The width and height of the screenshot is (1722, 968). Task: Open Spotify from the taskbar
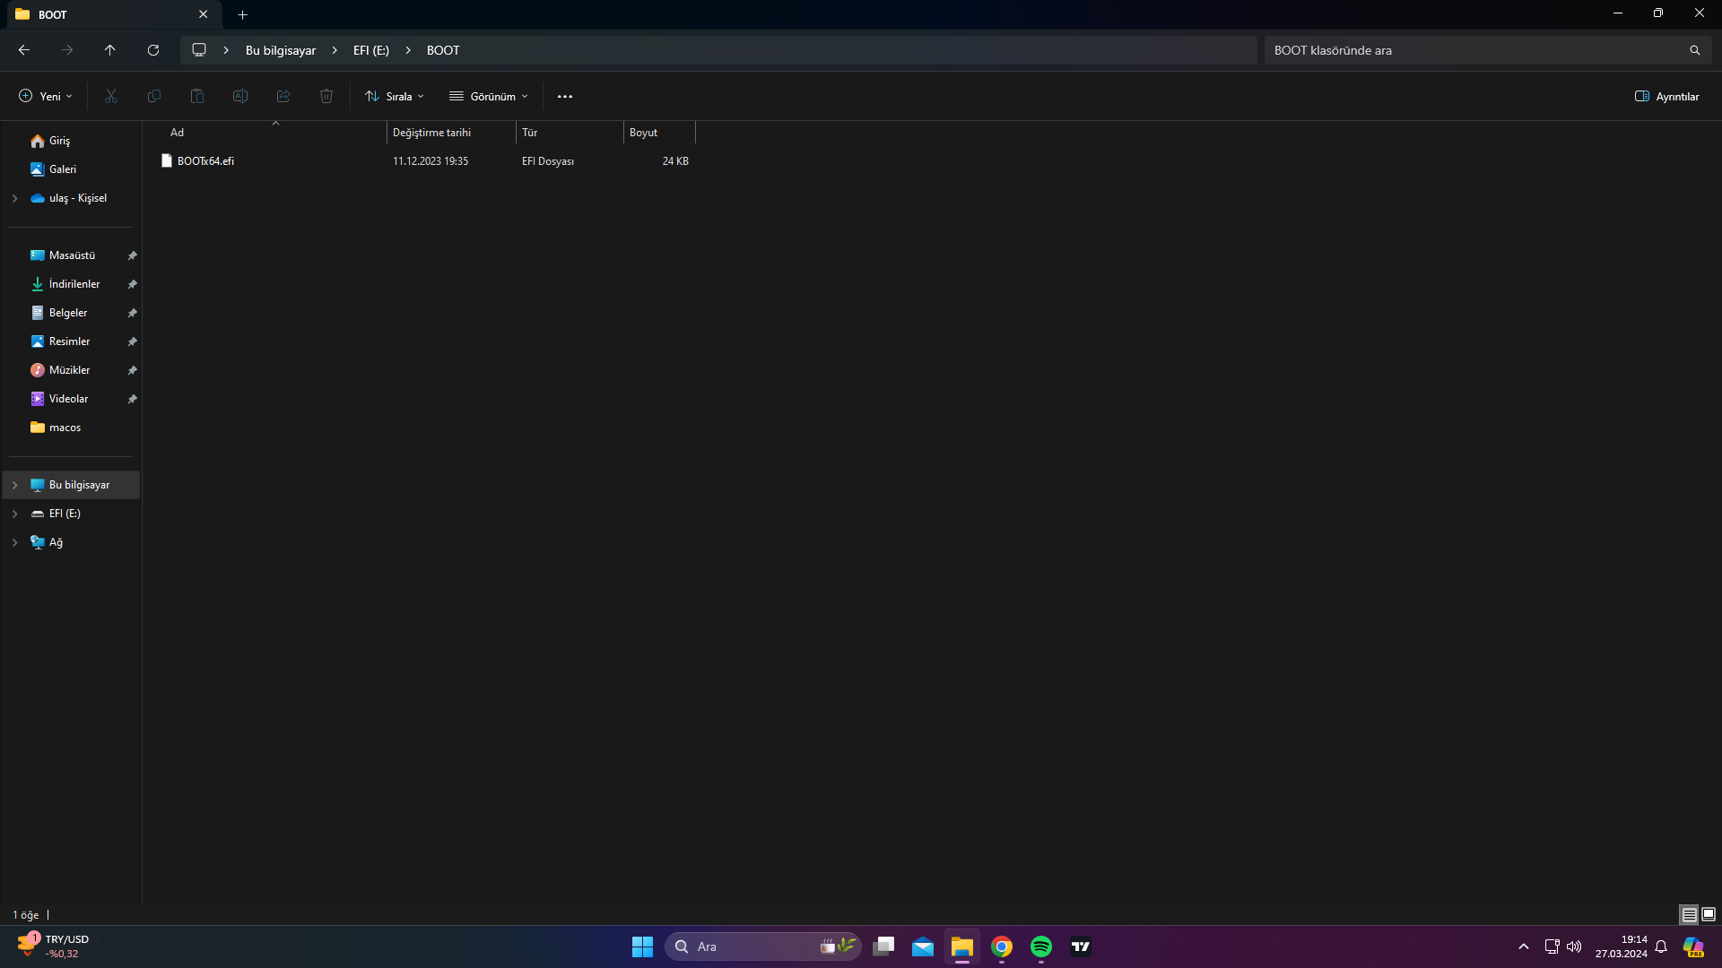coord(1041,946)
